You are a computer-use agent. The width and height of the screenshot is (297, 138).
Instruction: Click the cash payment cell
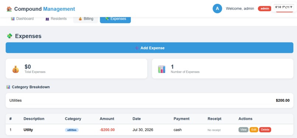point(178,130)
